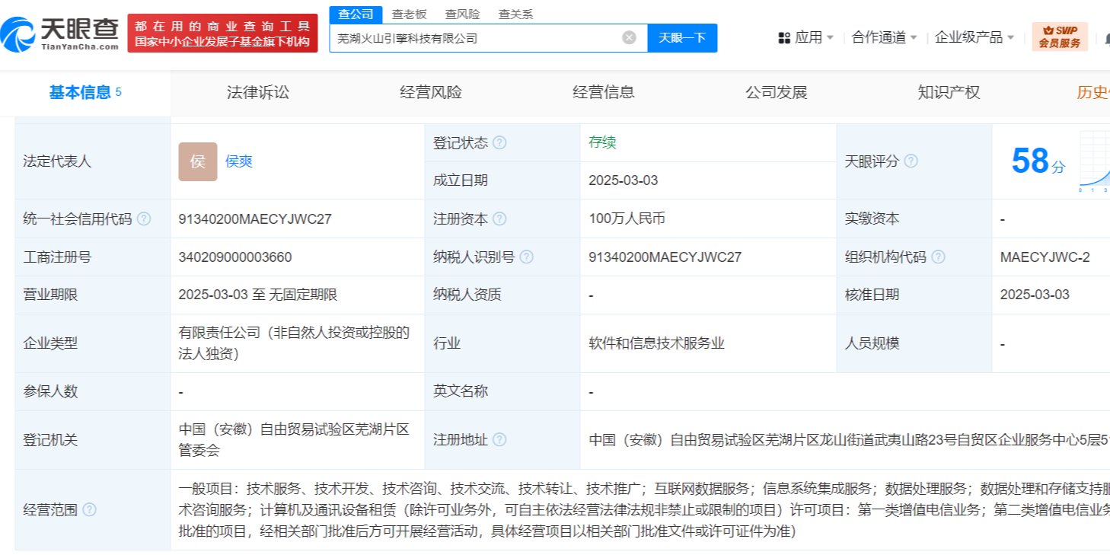Click the 应用 grid icon
The width and height of the screenshot is (1110, 555).
(x=783, y=37)
